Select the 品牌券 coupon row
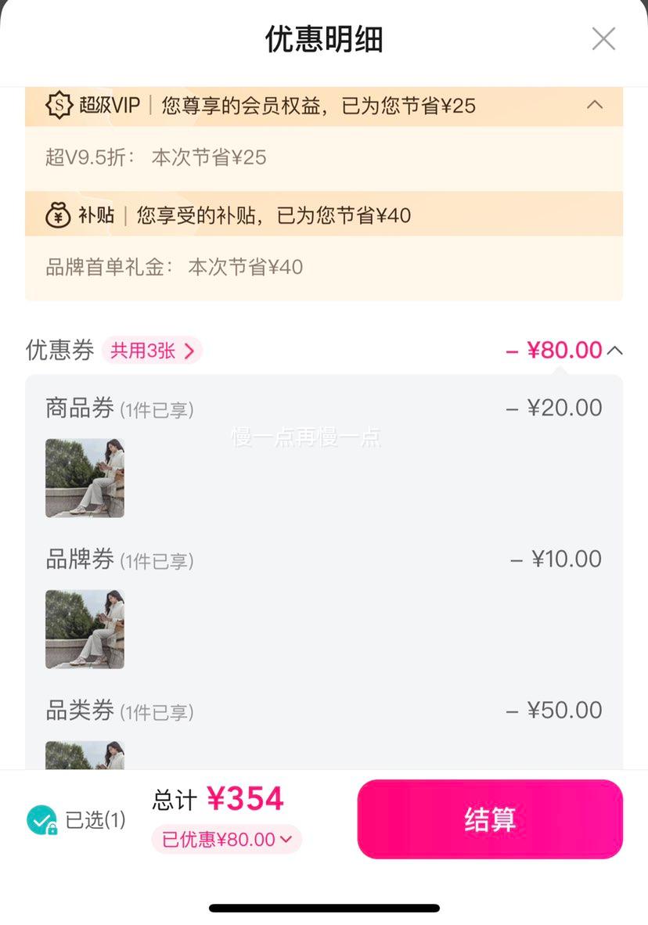The width and height of the screenshot is (648, 925). 323,559
